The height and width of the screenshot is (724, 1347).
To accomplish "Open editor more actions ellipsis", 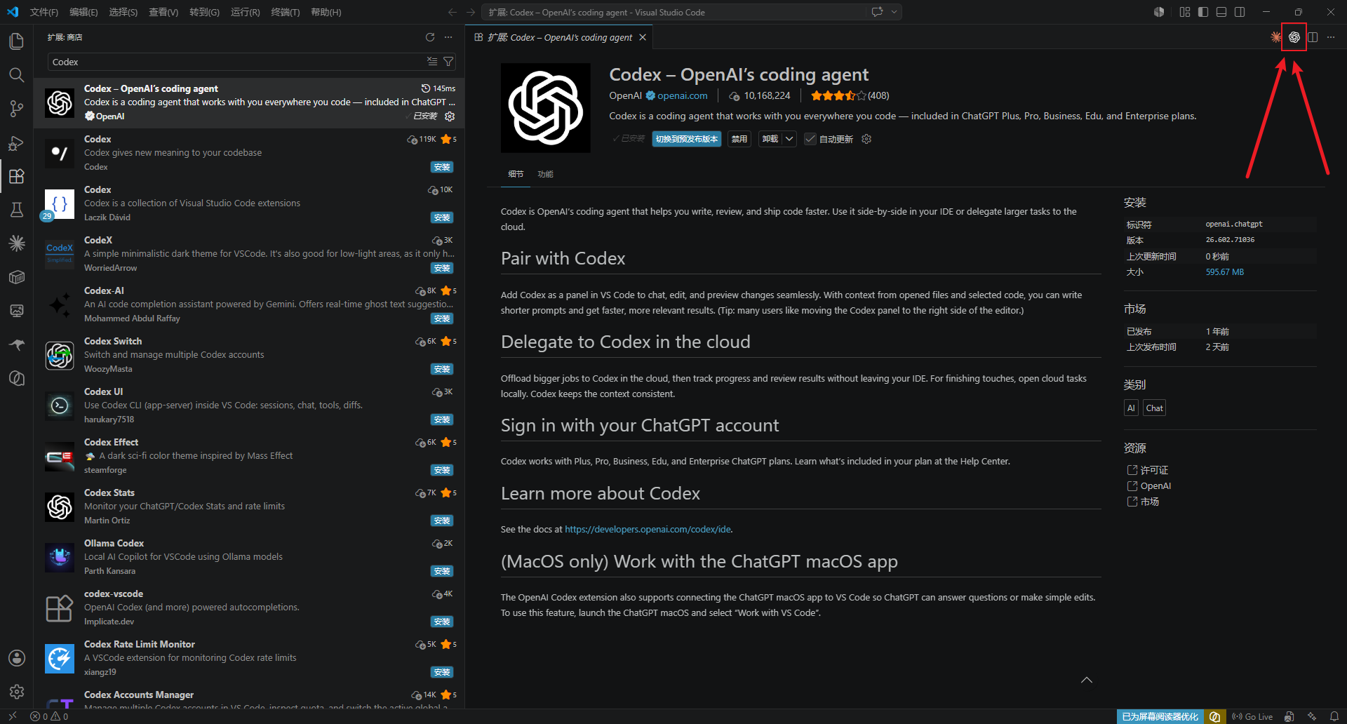I will pos(1331,37).
